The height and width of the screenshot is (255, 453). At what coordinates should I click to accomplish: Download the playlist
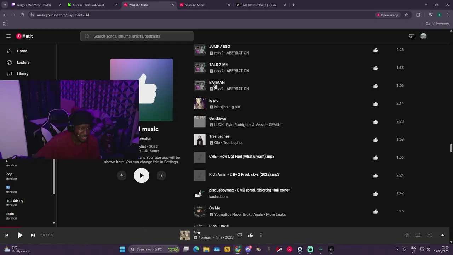coord(121,175)
